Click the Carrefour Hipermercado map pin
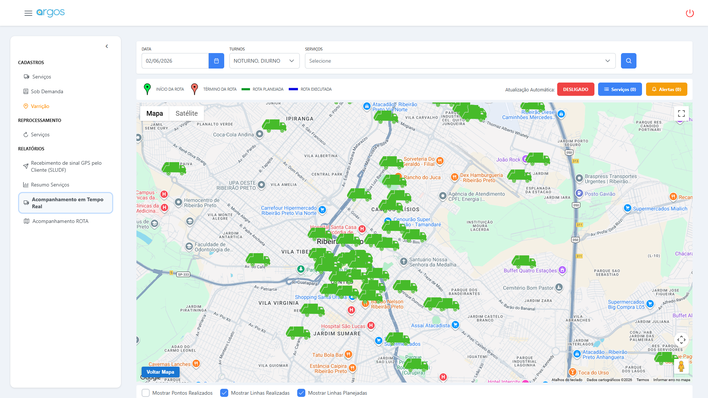Image resolution: width=708 pixels, height=398 pixels. [x=322, y=210]
